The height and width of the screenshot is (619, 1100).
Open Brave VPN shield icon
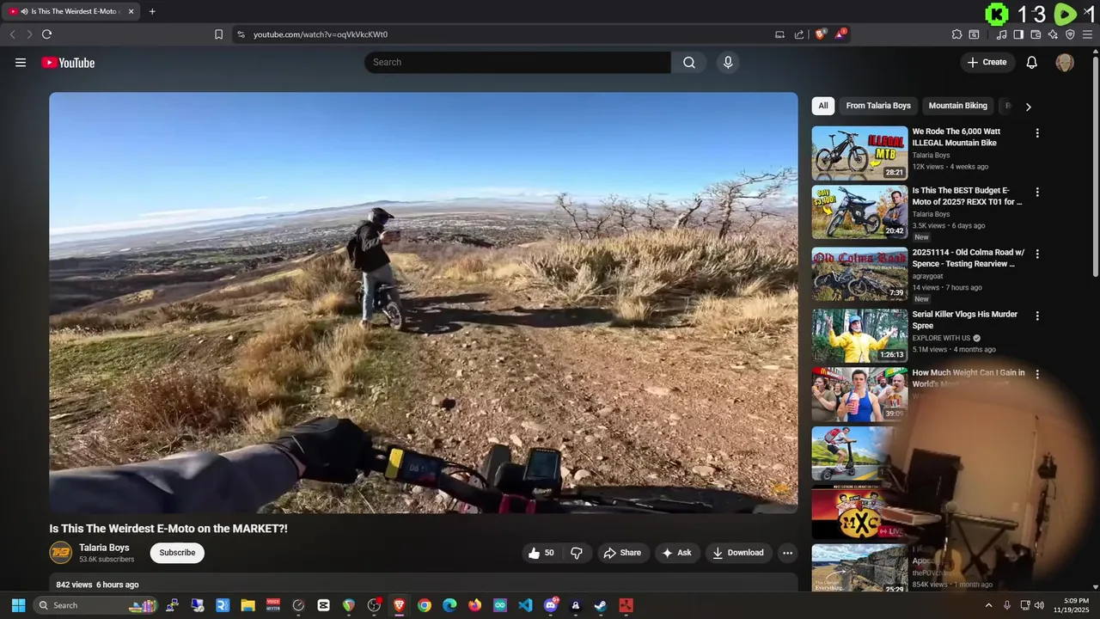(x=1070, y=34)
